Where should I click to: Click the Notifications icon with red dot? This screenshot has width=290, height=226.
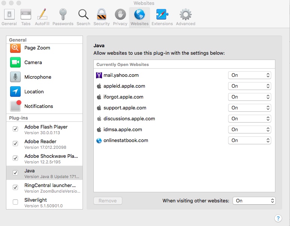[16, 106]
